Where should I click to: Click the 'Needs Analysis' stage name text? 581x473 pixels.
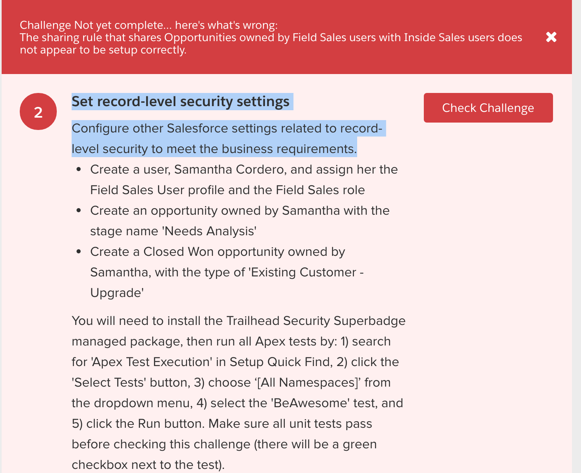(x=210, y=231)
